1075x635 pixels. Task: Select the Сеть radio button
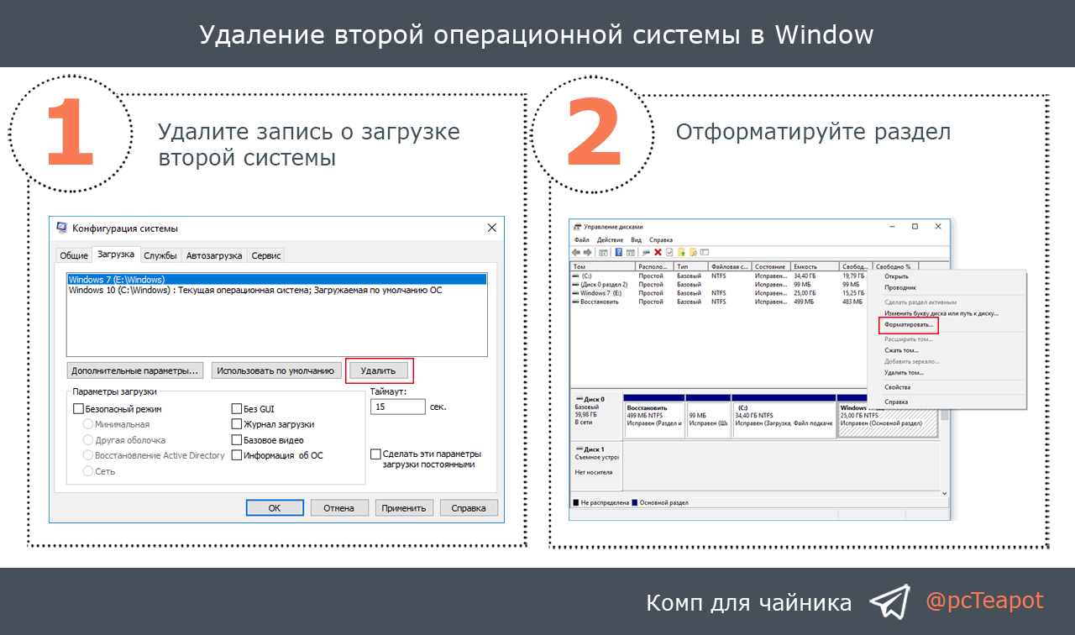pyautogui.click(x=88, y=471)
